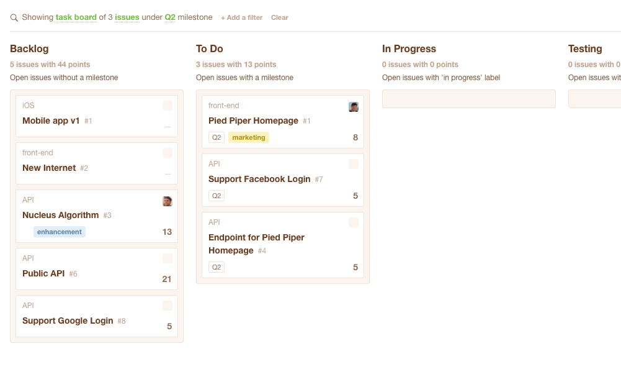Open the 'issues' filter selector
621x369 pixels.
tap(127, 17)
